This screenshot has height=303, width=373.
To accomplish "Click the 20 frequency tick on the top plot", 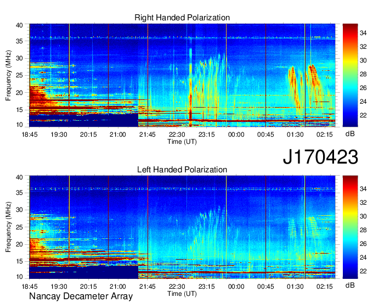I will pos(20,93).
